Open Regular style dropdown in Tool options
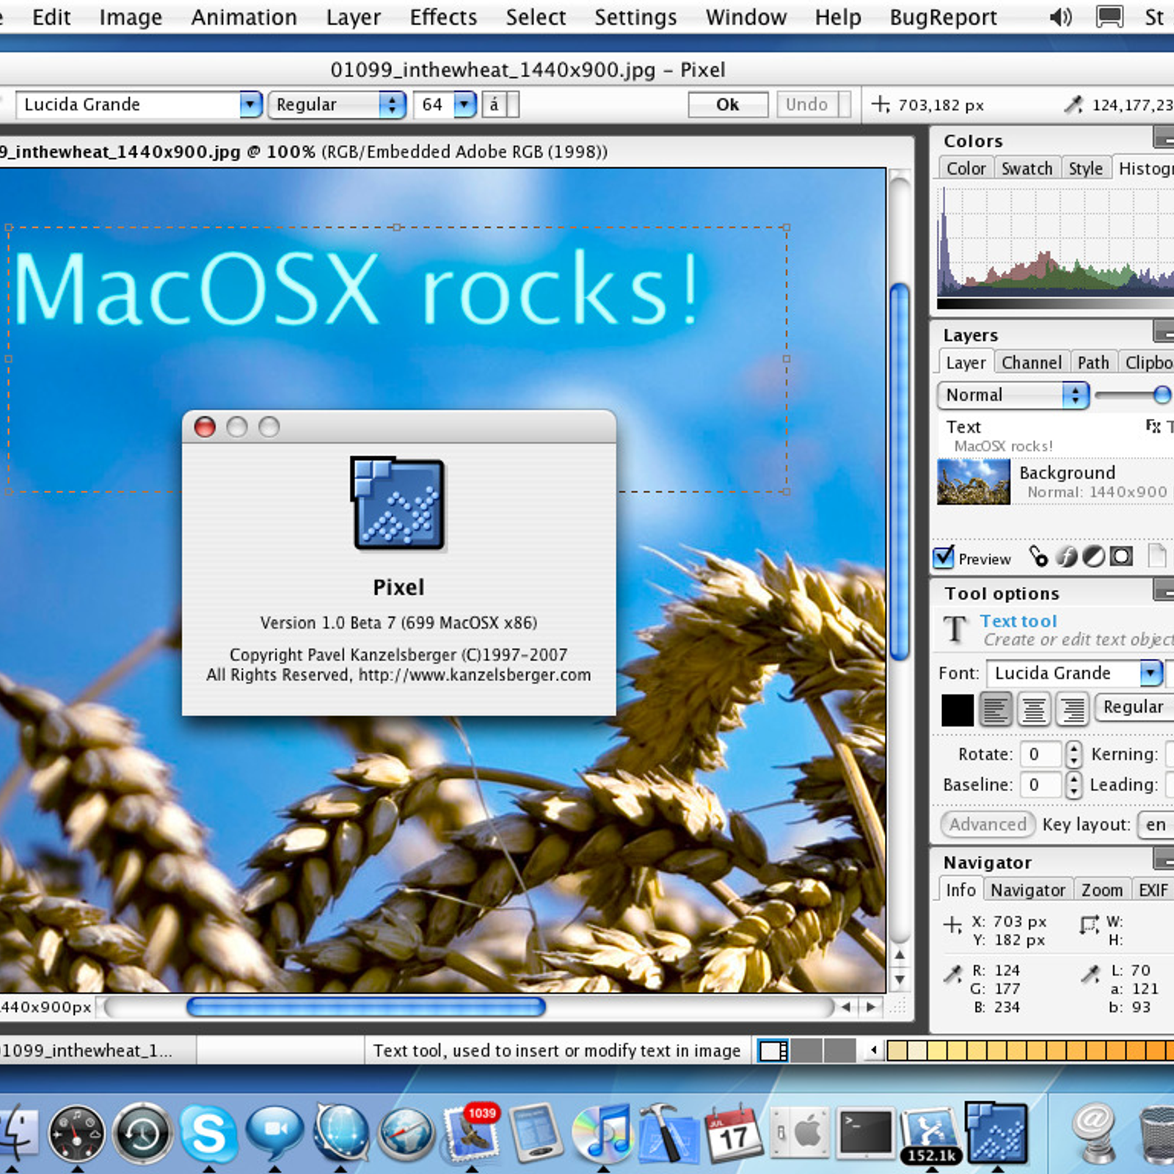Viewport: 1174px width, 1174px height. tap(1134, 707)
